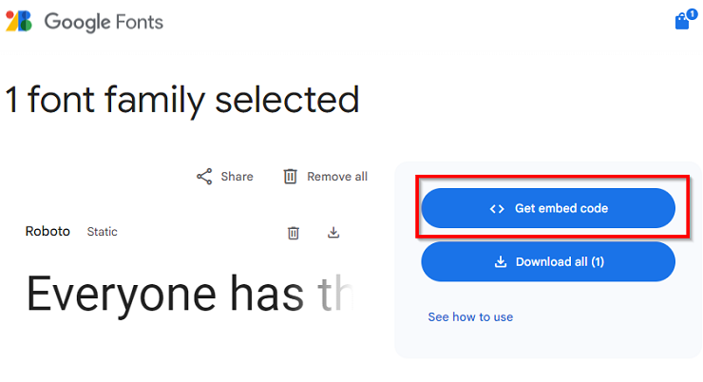Open the See how to use link
This screenshot has height=382, width=703.
[x=470, y=317]
